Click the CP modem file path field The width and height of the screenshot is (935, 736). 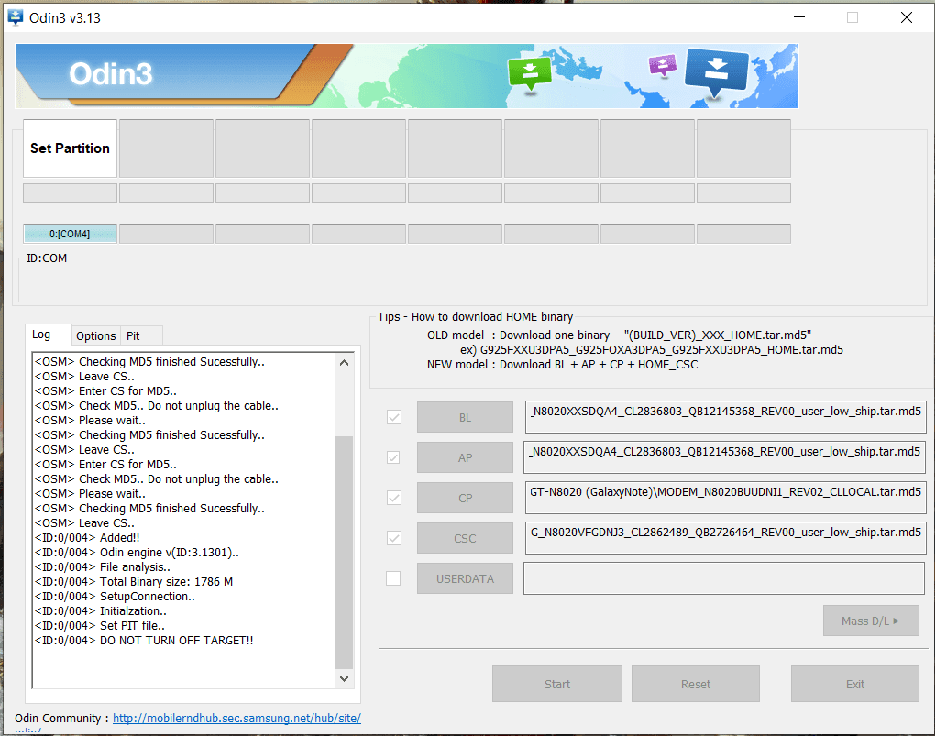pos(725,498)
